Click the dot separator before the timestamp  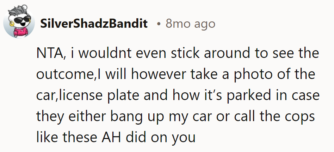159,24
